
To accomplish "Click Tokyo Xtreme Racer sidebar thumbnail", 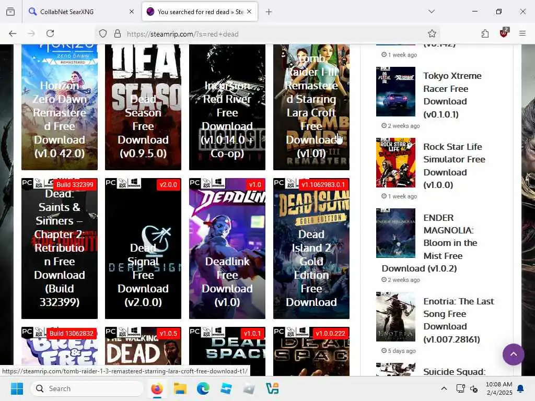I will 396,92.
